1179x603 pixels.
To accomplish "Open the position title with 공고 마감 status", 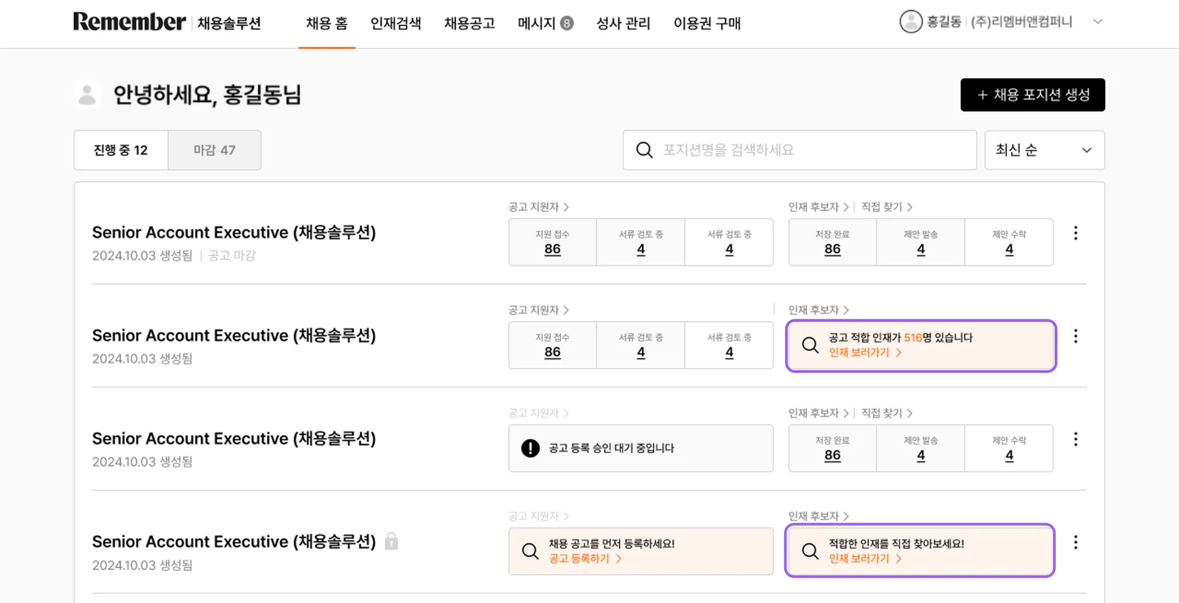I will [x=234, y=232].
